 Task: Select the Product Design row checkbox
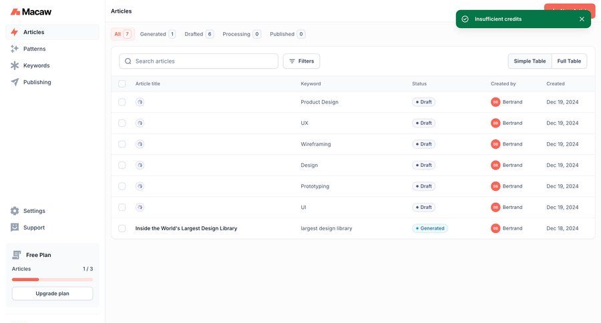[x=122, y=102]
